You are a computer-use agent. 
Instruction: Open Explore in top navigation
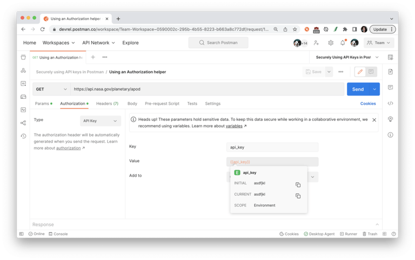point(130,43)
